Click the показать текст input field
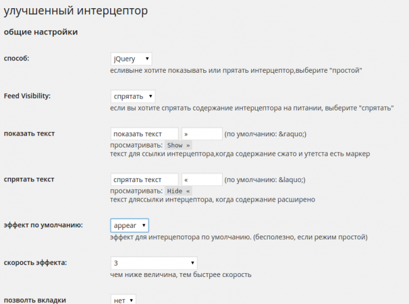Image resolution: width=409 pixels, height=304 pixels. pyautogui.click(x=144, y=134)
